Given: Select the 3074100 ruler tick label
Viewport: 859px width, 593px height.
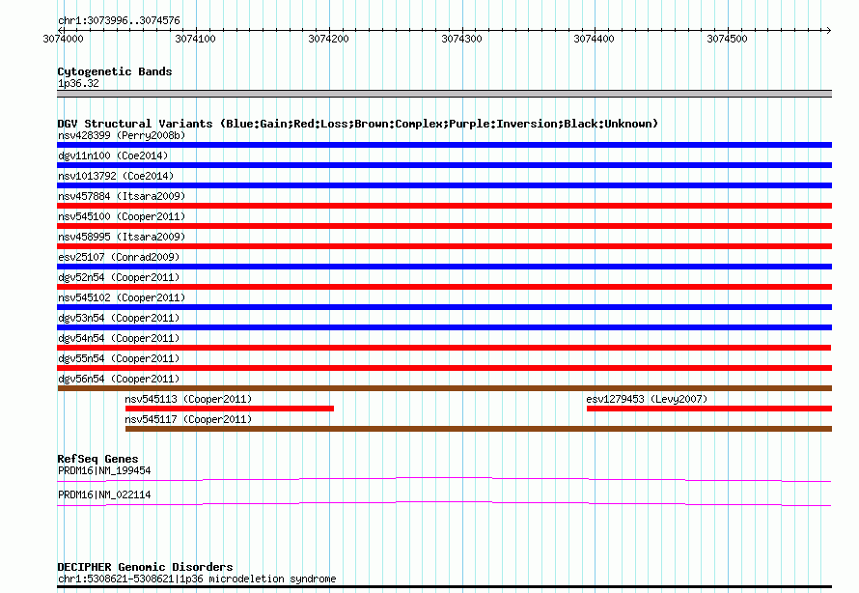Looking at the screenshot, I should point(196,39).
